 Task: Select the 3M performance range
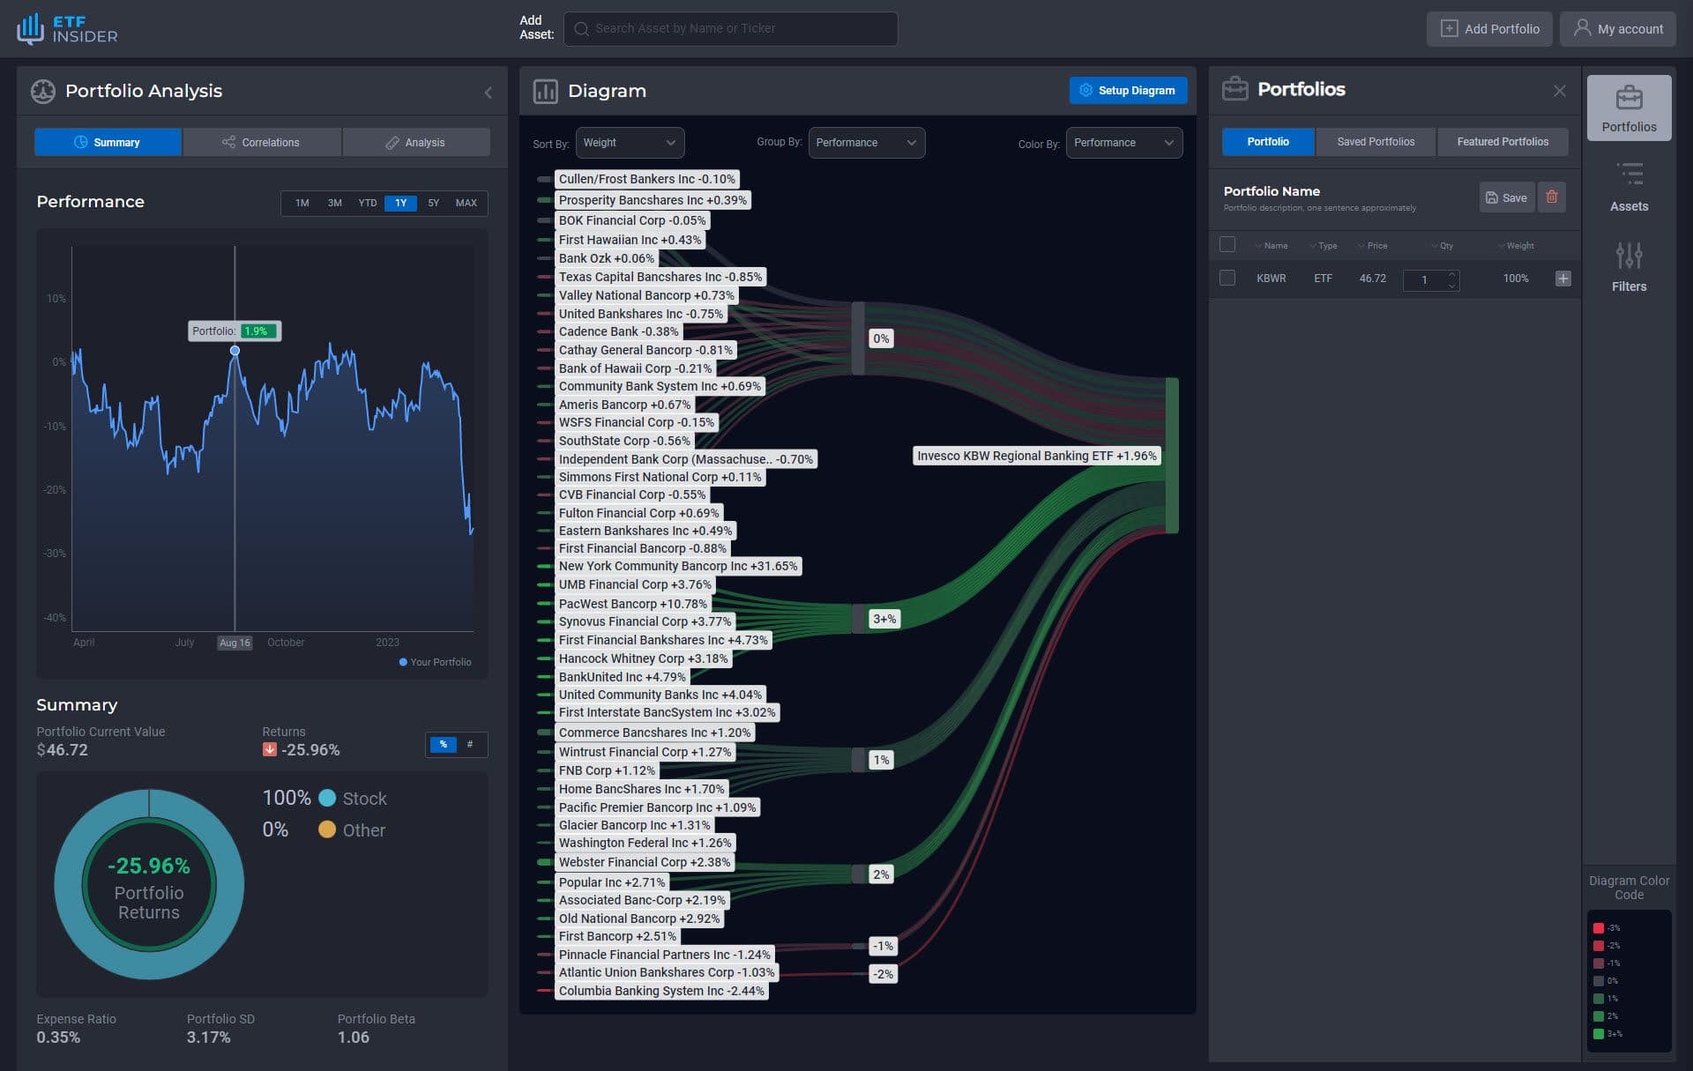pyautogui.click(x=334, y=204)
